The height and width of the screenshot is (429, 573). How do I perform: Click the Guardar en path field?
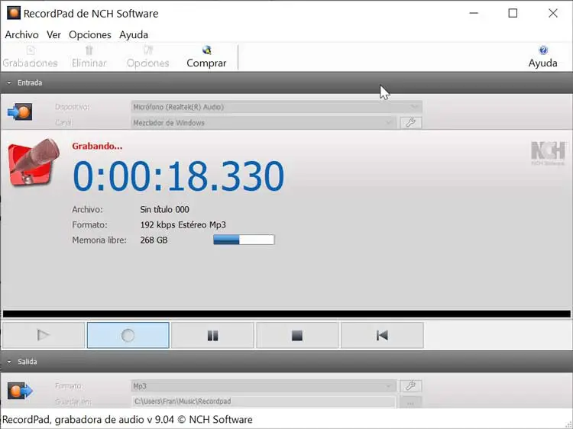pos(263,402)
